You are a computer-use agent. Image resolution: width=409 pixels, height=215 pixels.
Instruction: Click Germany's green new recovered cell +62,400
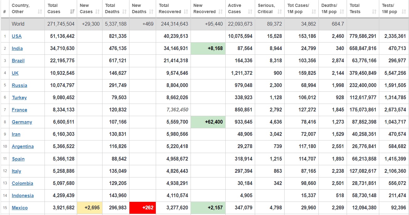[208, 122]
